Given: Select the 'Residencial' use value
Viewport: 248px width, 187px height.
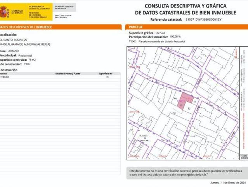Looking at the screenshot, I should (25, 56).
